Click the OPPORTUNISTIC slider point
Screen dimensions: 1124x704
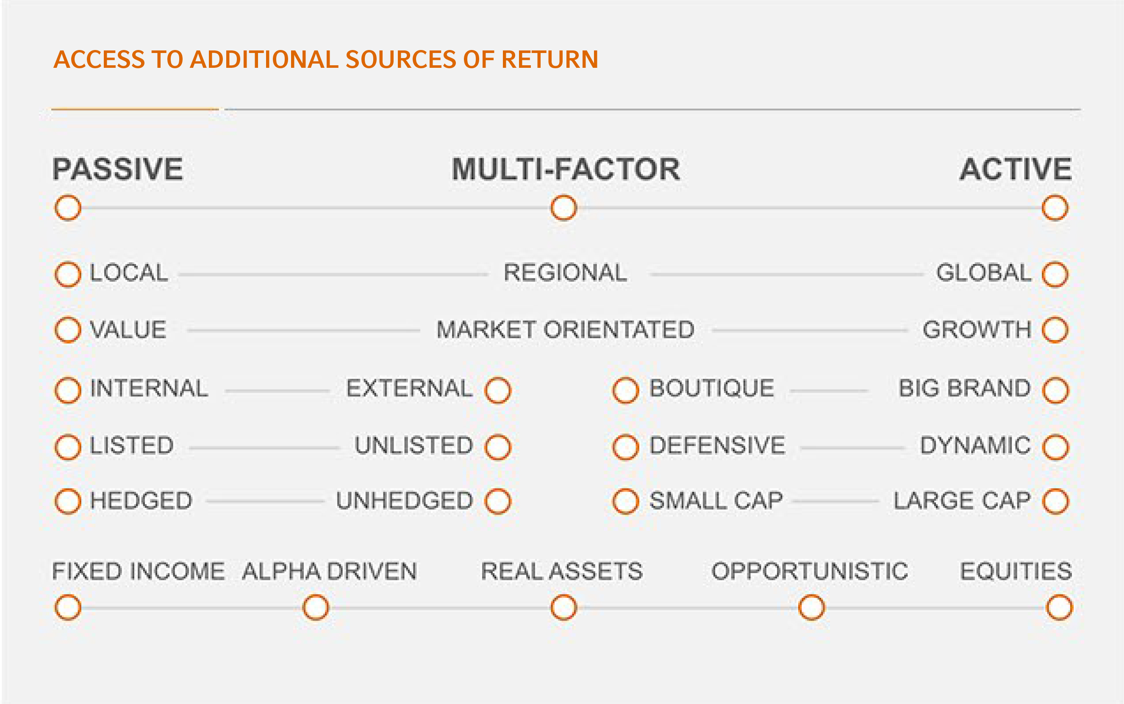(x=812, y=608)
